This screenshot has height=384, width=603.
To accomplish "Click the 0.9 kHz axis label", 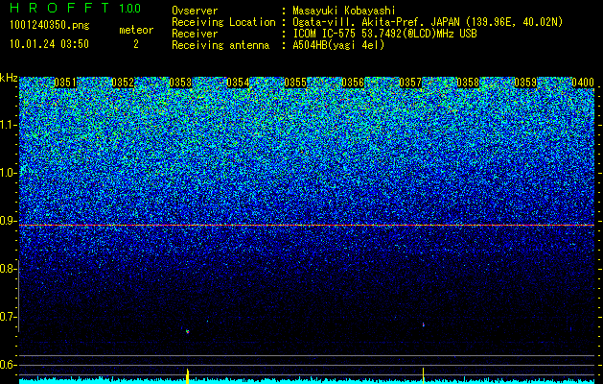I will pos(9,221).
